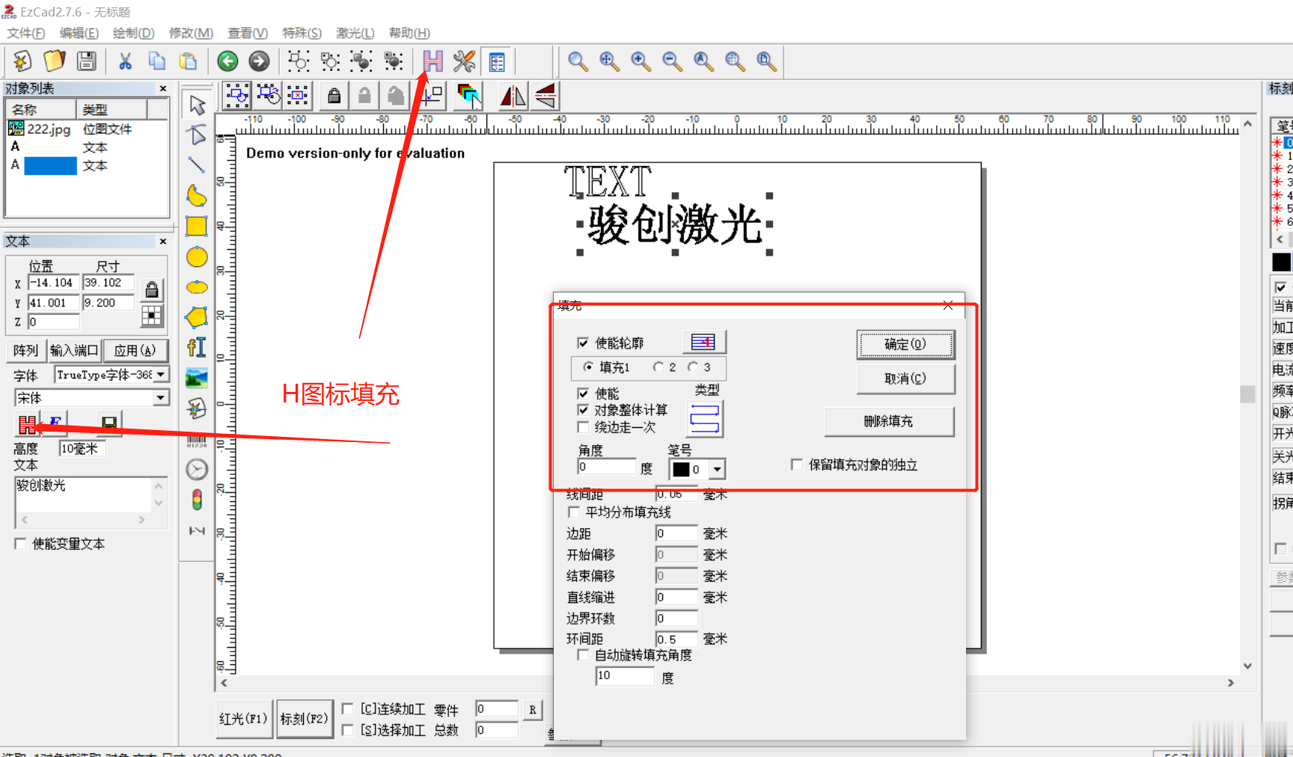Redo with the dark right arrow
The height and width of the screenshot is (757, 1293).
[x=259, y=61]
